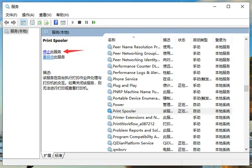Click the Refresh toolbar icon

point(40,22)
